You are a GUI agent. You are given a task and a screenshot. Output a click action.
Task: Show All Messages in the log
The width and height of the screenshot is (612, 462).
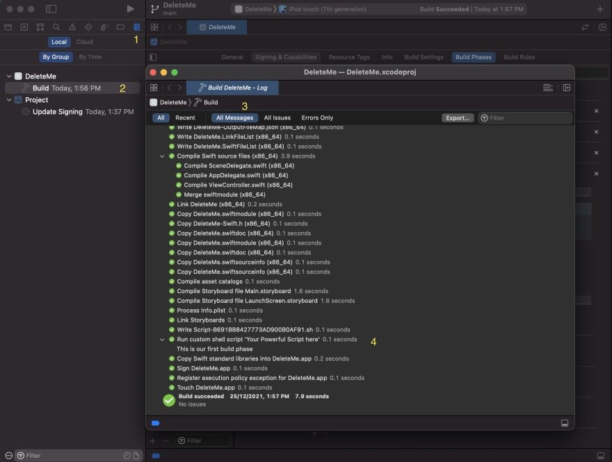(234, 117)
